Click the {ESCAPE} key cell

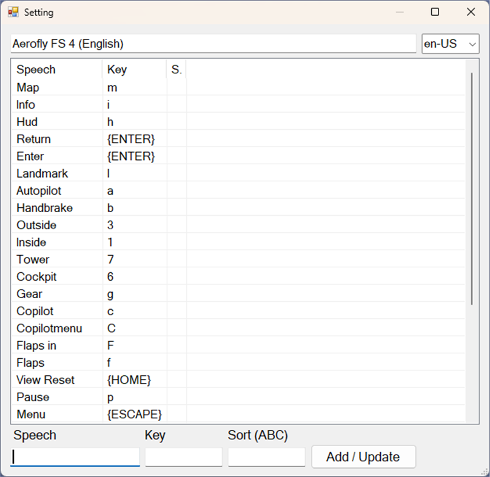[x=135, y=414]
